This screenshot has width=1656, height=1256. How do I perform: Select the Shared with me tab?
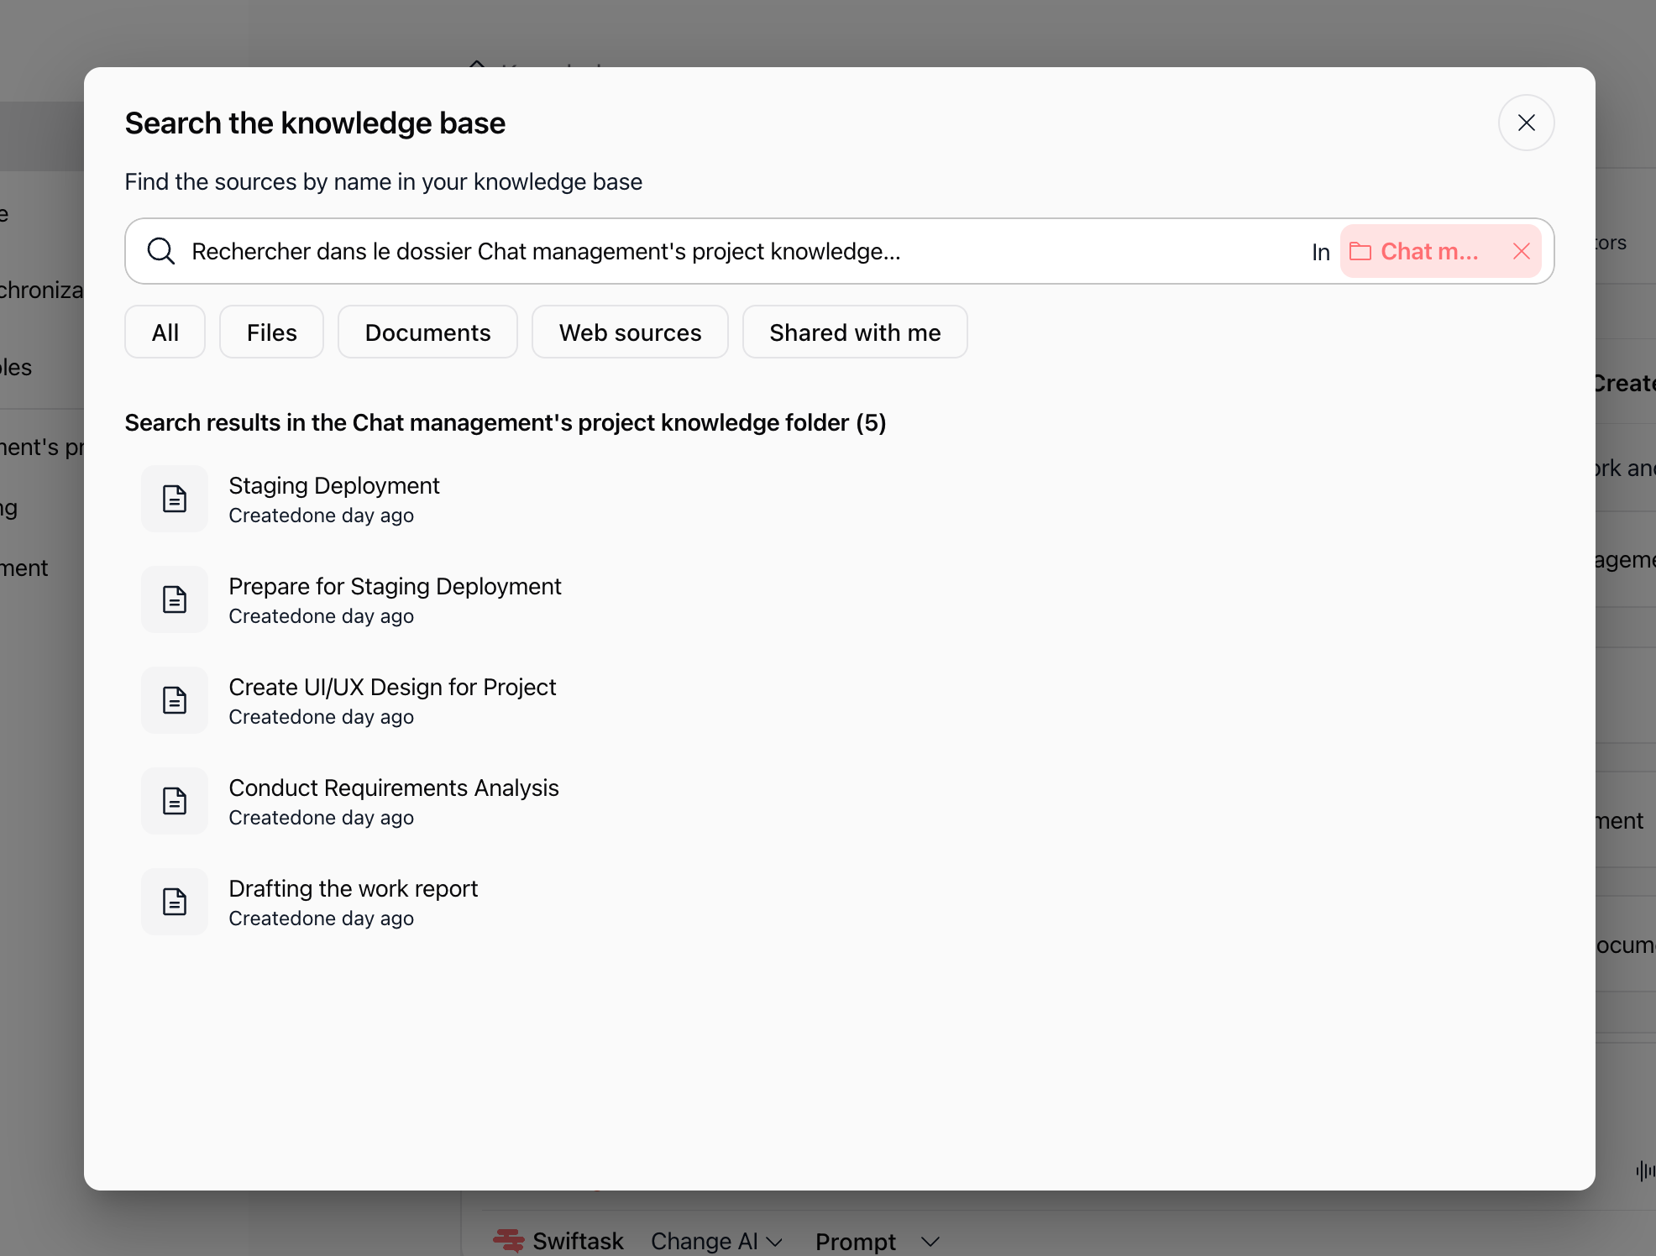pos(855,332)
